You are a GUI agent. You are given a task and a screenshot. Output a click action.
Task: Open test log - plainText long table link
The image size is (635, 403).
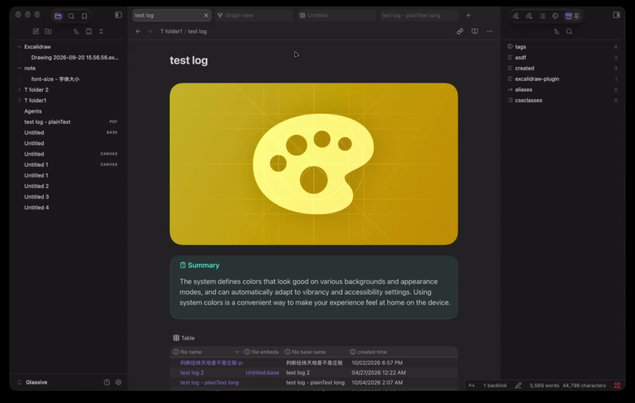210,382
